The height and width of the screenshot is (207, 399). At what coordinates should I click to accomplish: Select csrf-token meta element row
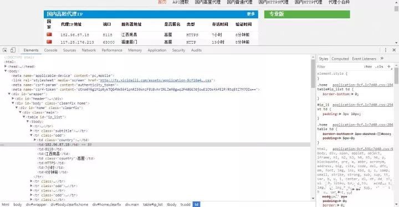point(136,89)
